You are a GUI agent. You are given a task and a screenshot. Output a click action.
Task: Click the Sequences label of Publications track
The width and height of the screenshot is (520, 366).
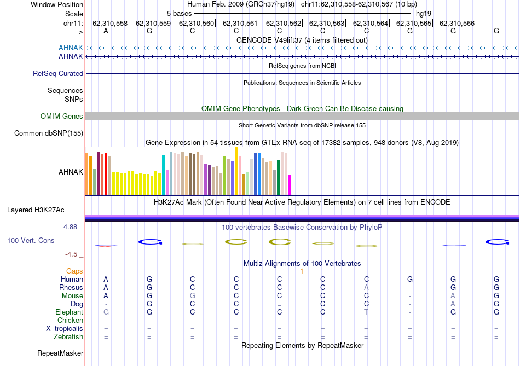pyautogui.click(x=65, y=90)
